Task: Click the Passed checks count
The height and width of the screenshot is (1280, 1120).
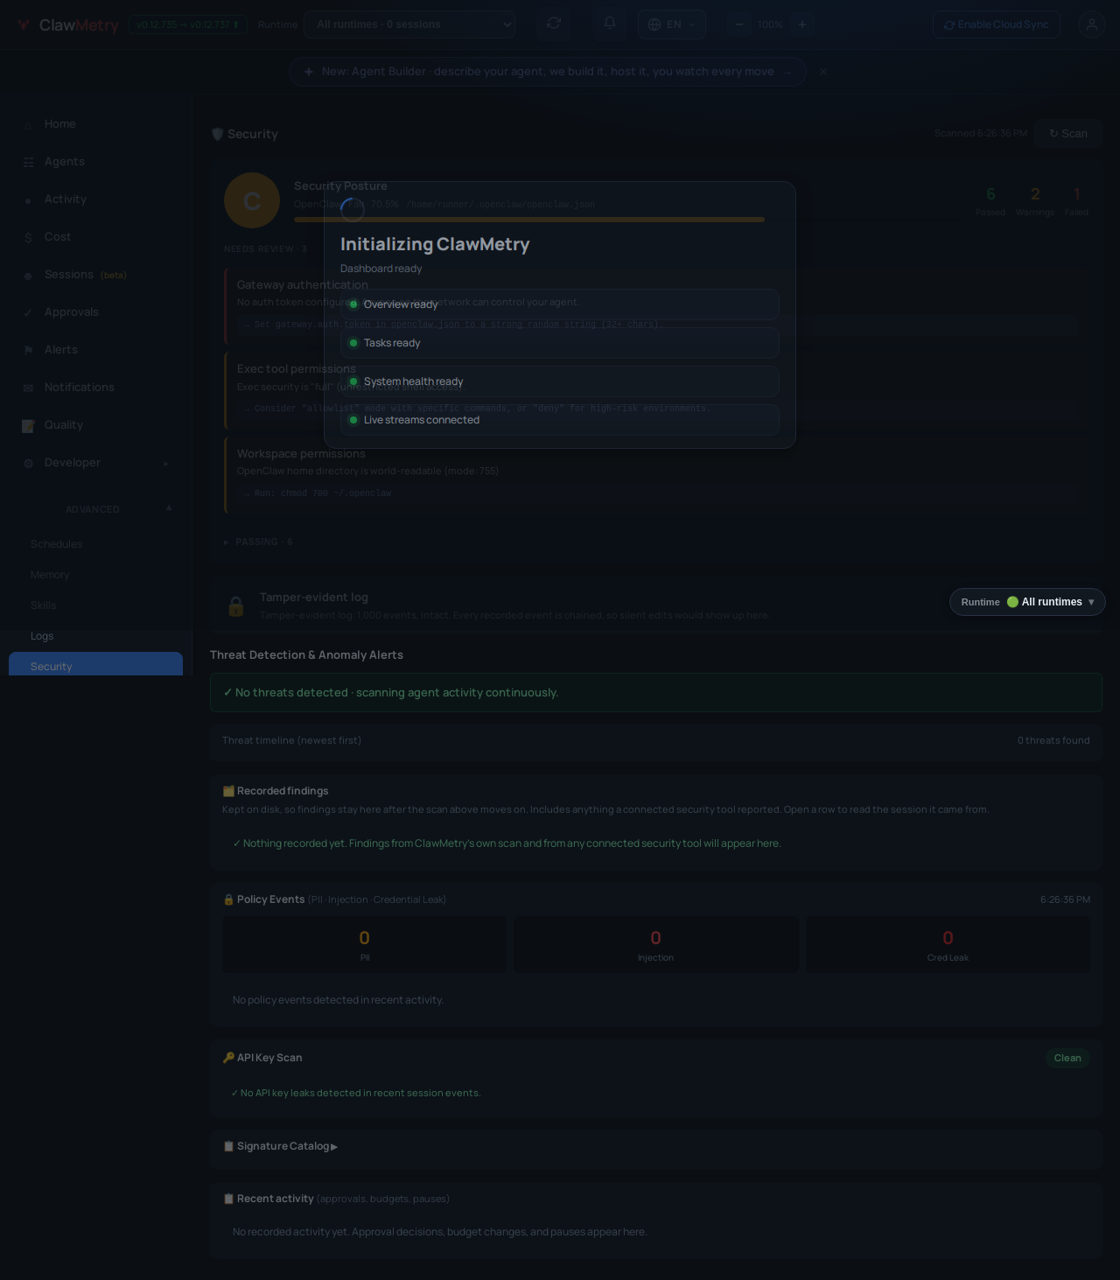Action: click(x=990, y=200)
